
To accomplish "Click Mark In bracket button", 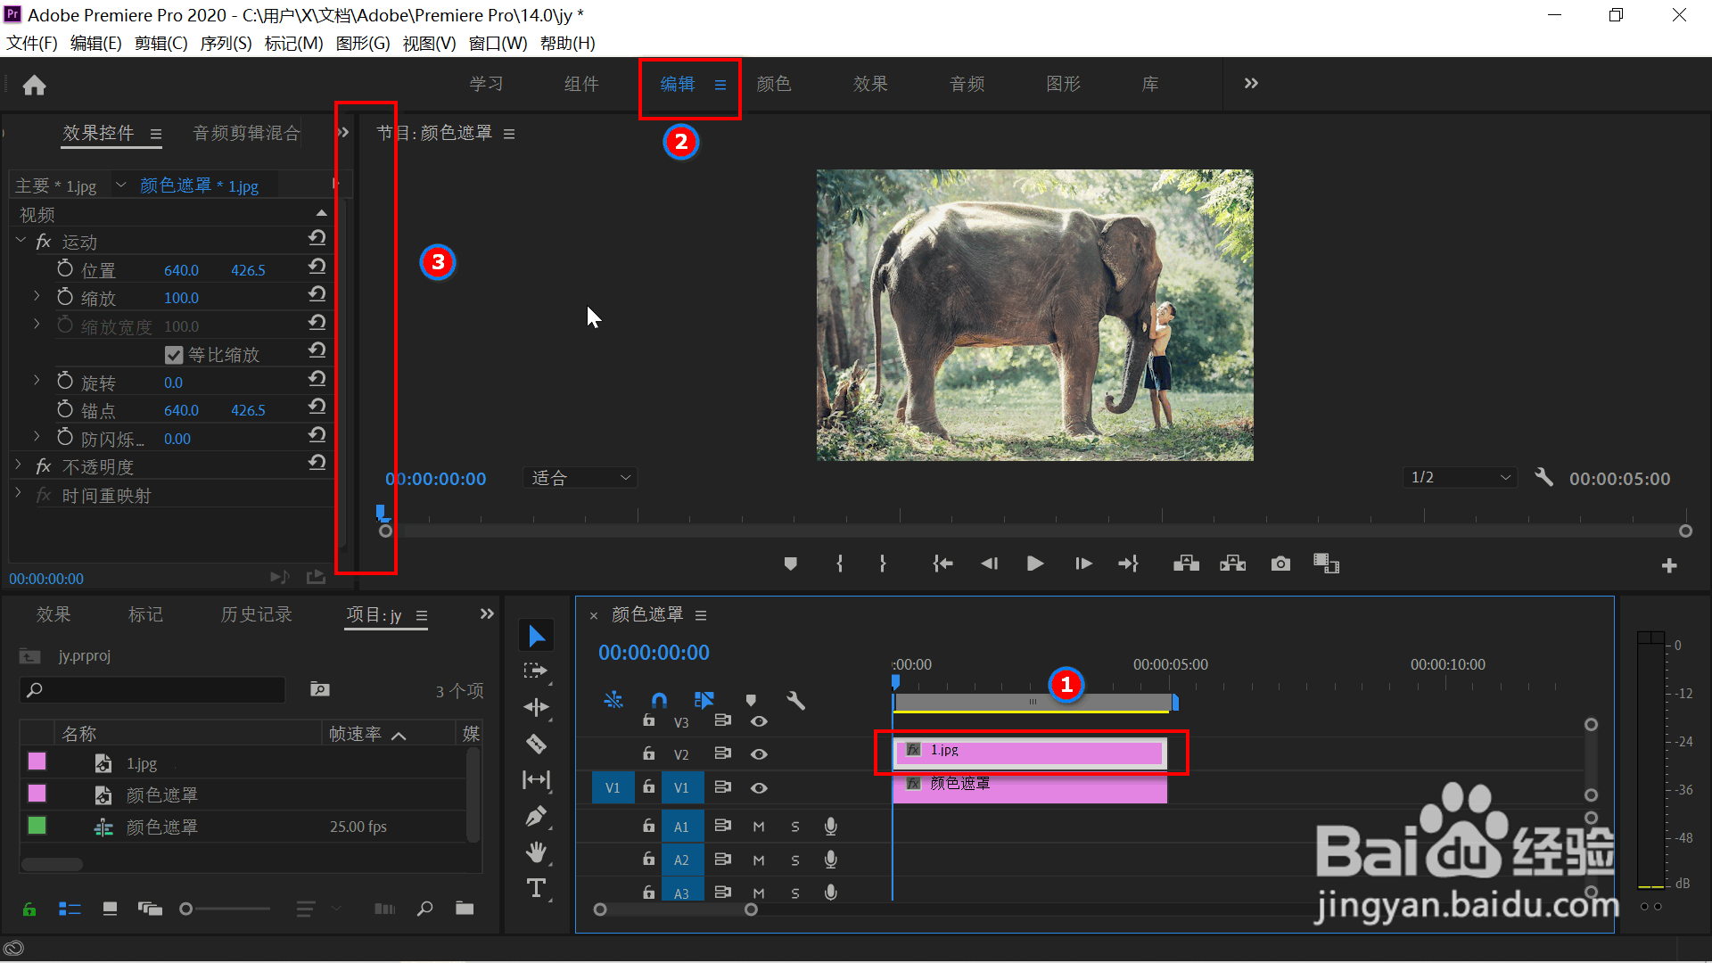I will (840, 564).
